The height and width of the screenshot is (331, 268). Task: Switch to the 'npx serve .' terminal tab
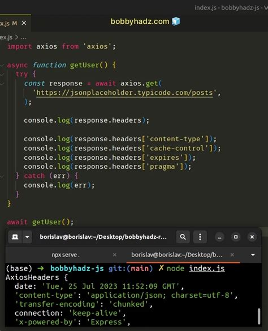click(66, 255)
